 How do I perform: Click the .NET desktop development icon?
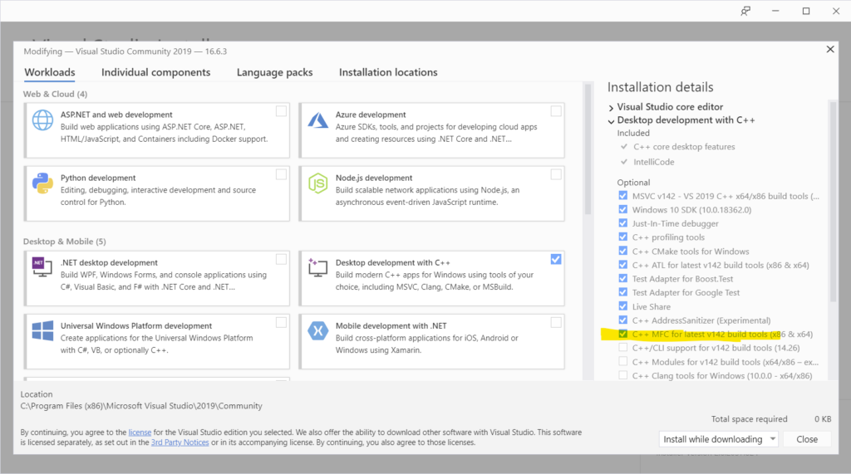[x=42, y=267]
